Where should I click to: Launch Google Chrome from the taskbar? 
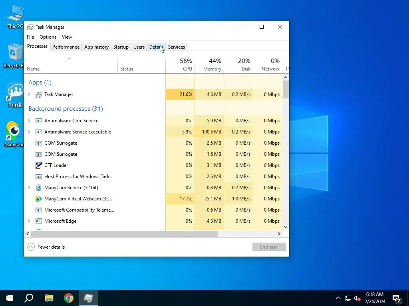(x=69, y=298)
